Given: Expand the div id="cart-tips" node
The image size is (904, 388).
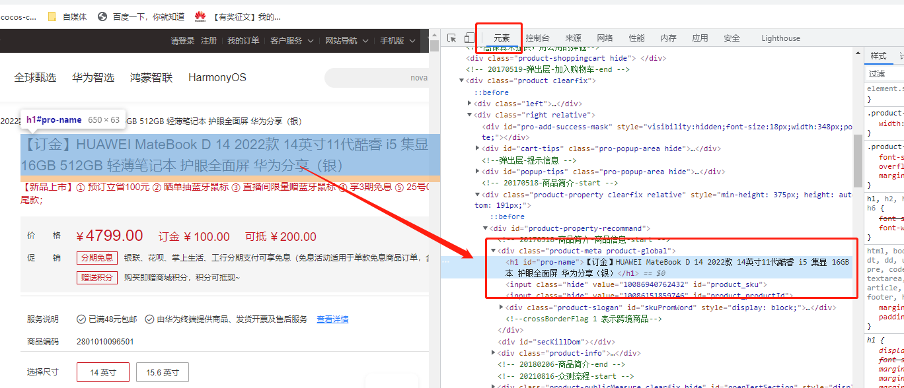Looking at the screenshot, I should coord(477,148).
